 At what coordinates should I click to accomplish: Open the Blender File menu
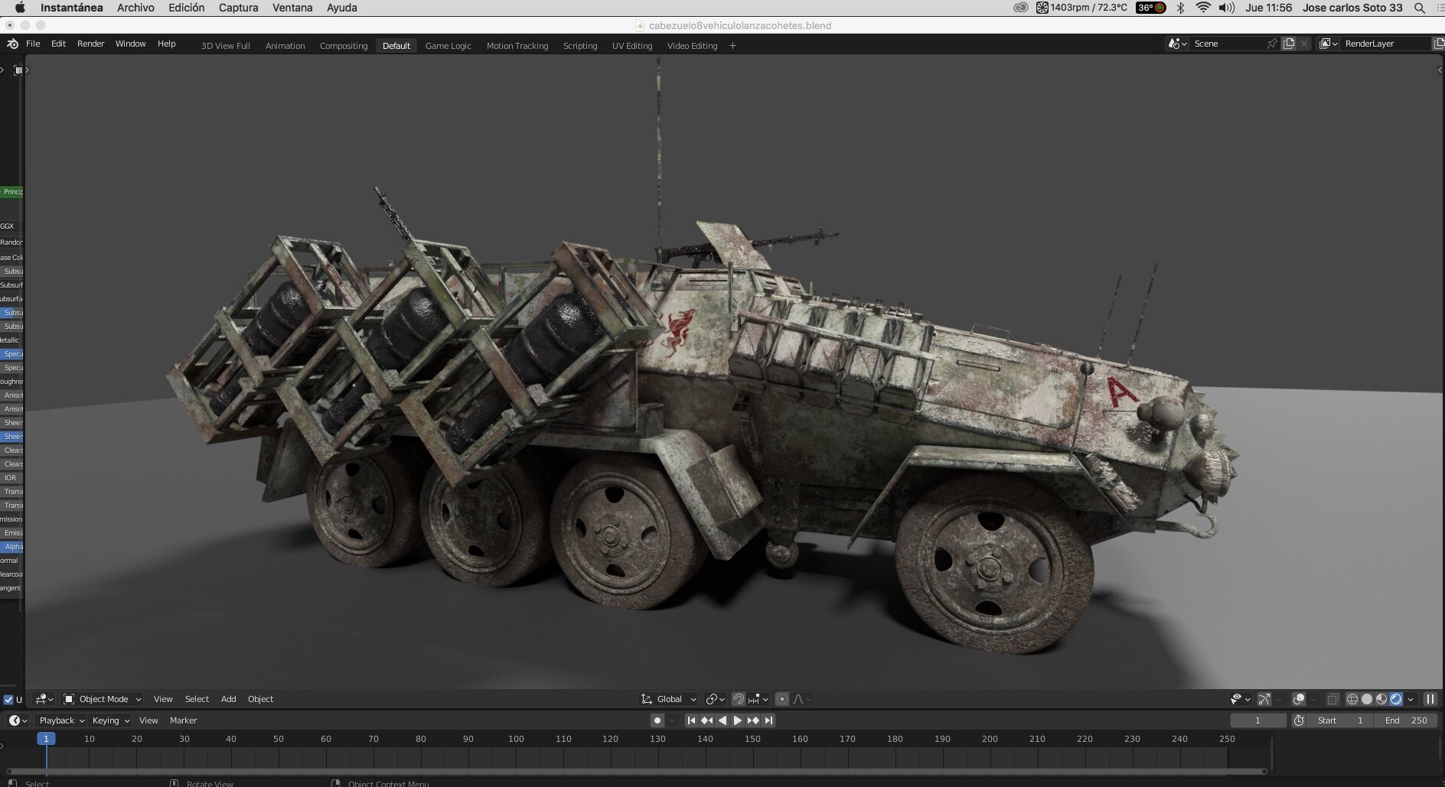tap(33, 44)
